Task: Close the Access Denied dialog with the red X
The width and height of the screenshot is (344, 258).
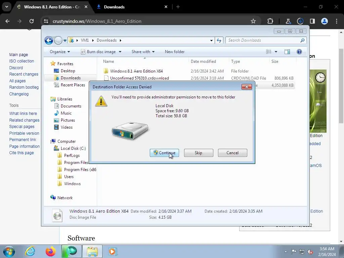Action: click(247, 87)
